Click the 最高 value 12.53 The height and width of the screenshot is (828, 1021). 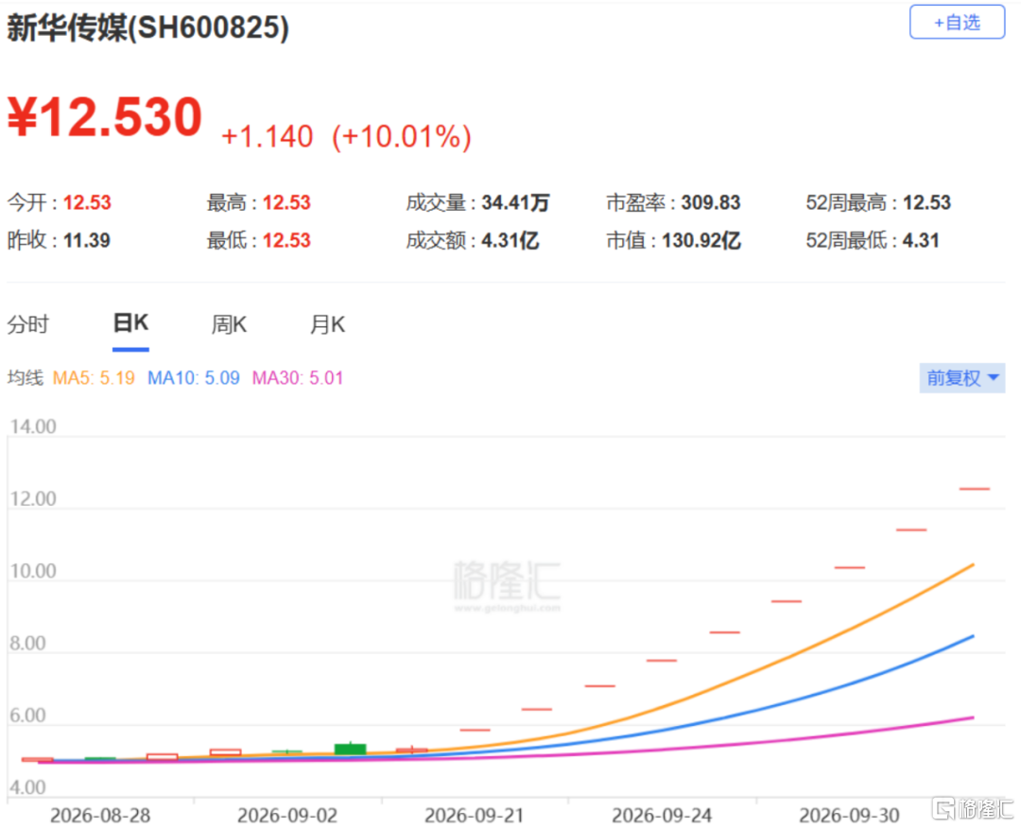click(x=286, y=202)
